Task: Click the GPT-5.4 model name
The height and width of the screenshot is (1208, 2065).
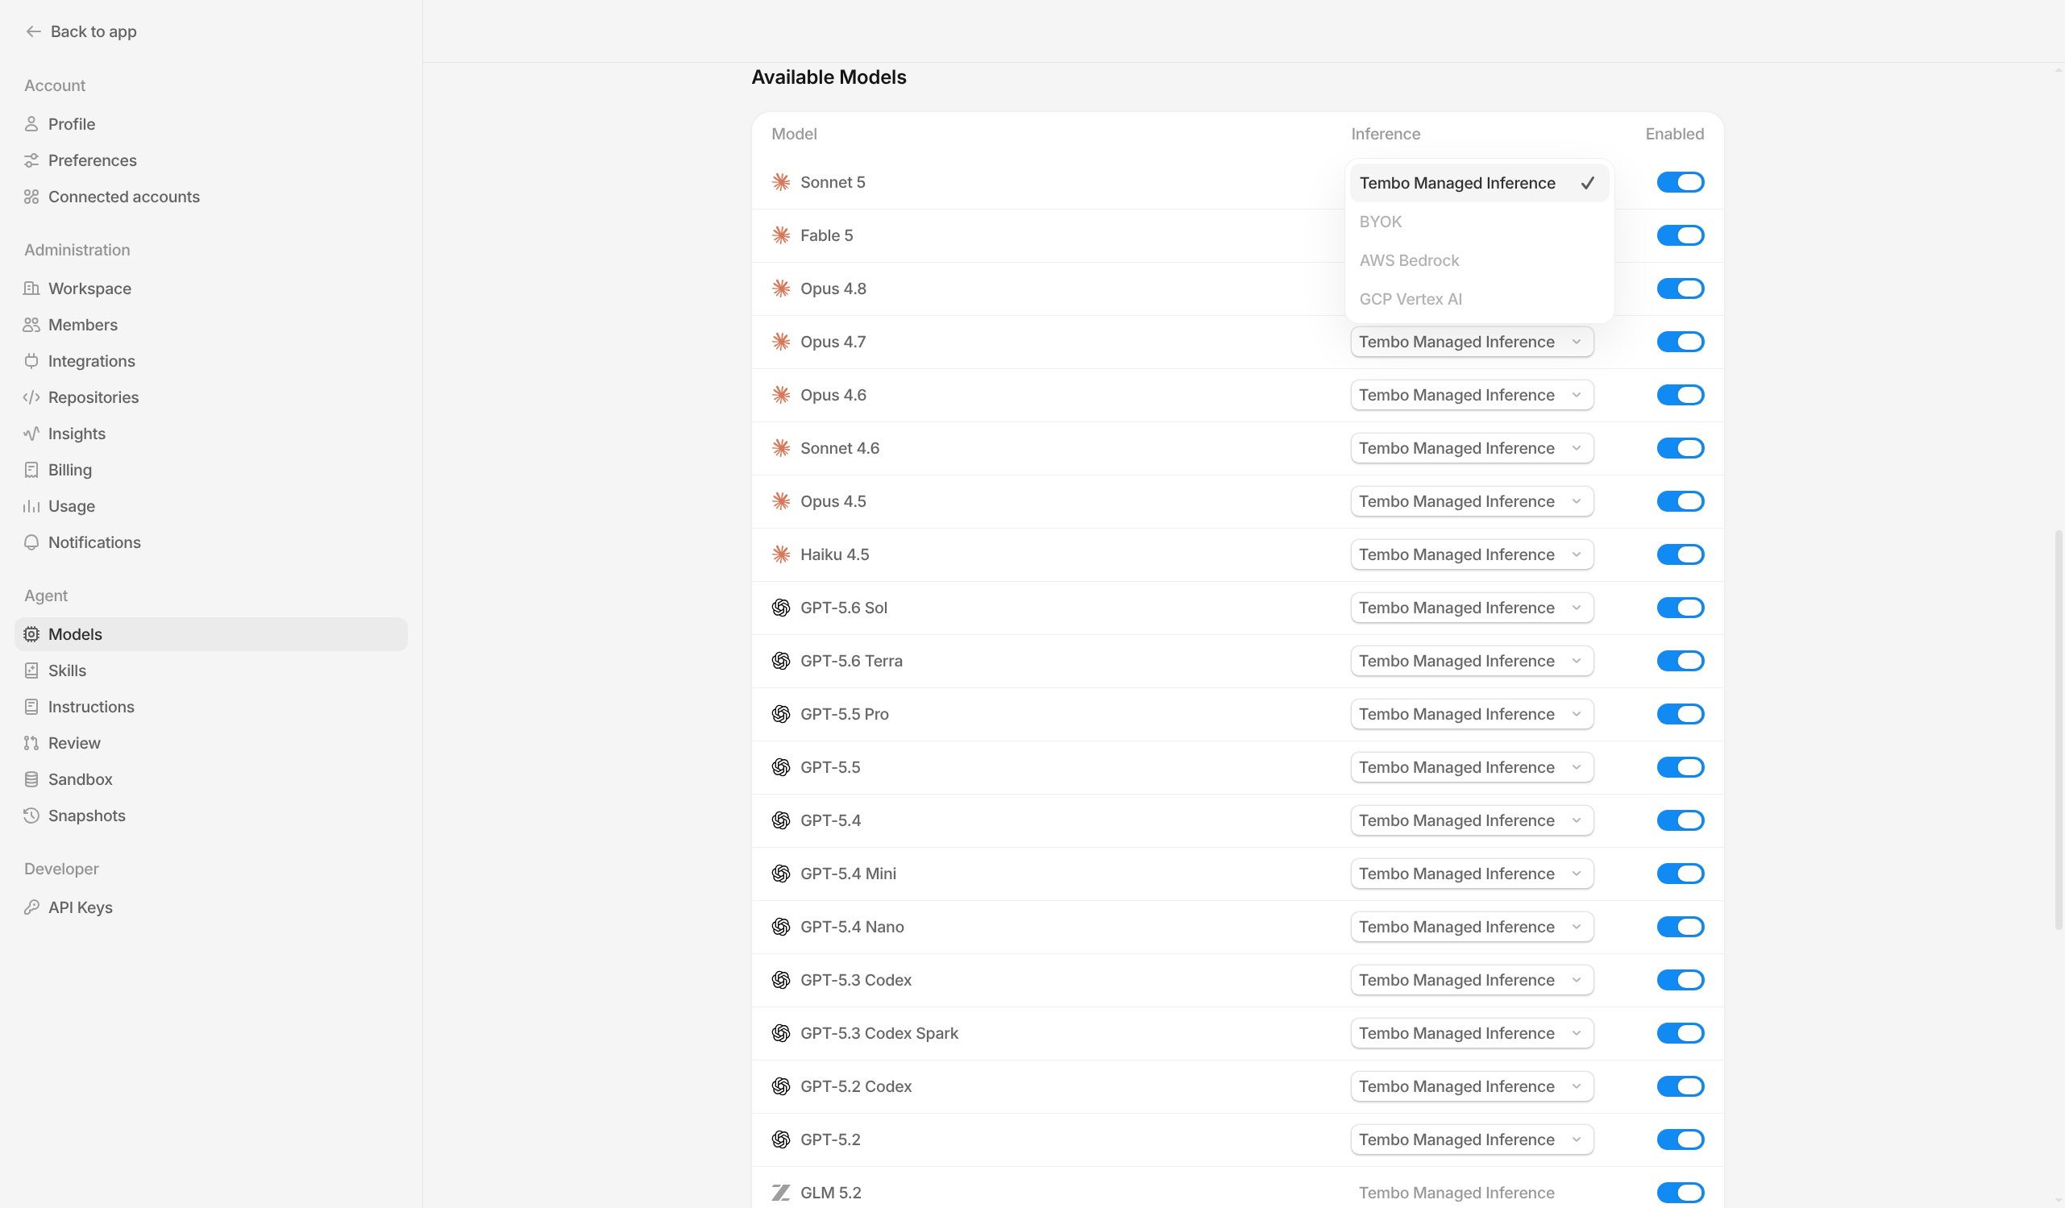Action: [x=830, y=820]
